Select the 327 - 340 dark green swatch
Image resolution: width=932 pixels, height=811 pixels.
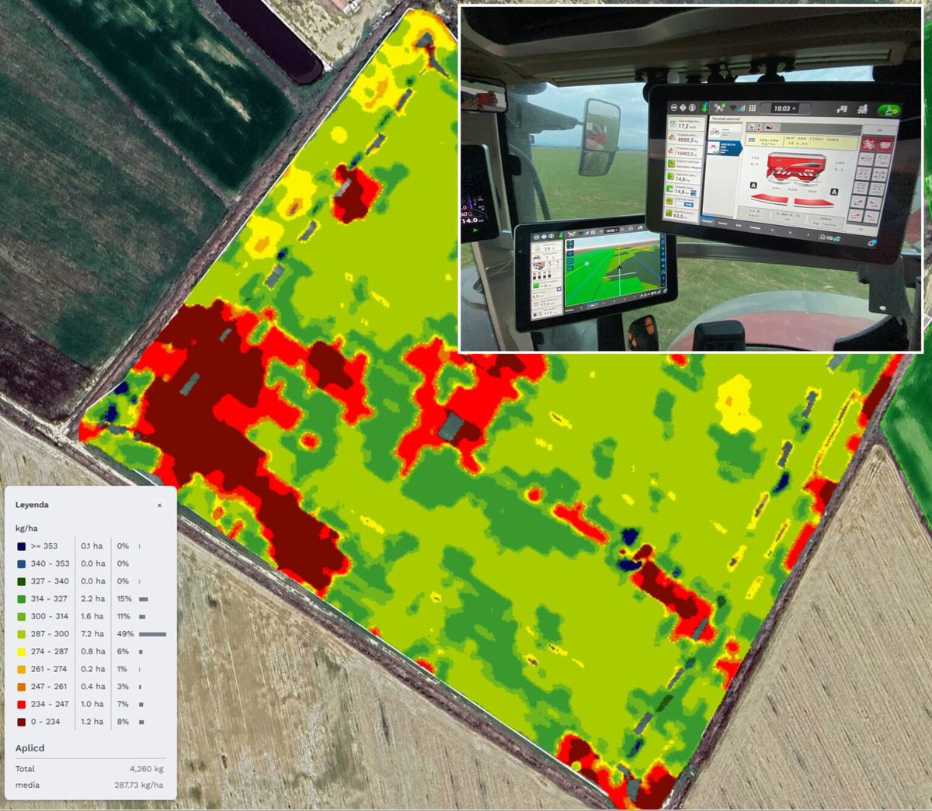point(21,581)
